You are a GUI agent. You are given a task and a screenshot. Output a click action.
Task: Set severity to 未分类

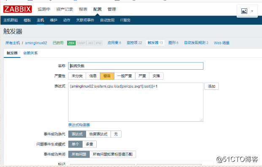click(x=77, y=76)
